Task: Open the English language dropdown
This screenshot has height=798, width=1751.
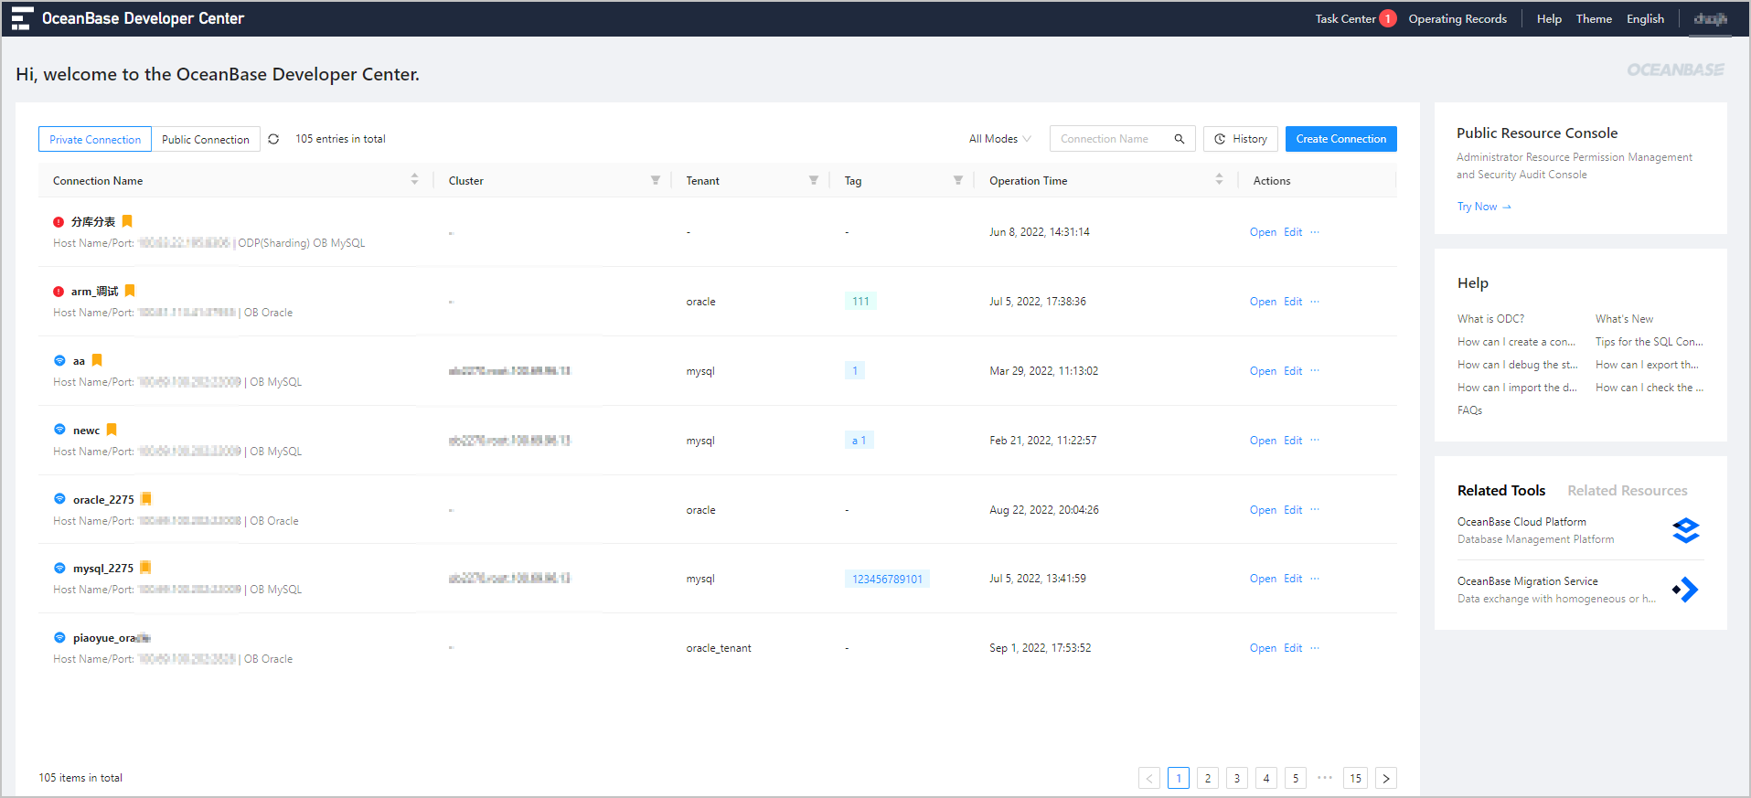Action: click(1645, 19)
